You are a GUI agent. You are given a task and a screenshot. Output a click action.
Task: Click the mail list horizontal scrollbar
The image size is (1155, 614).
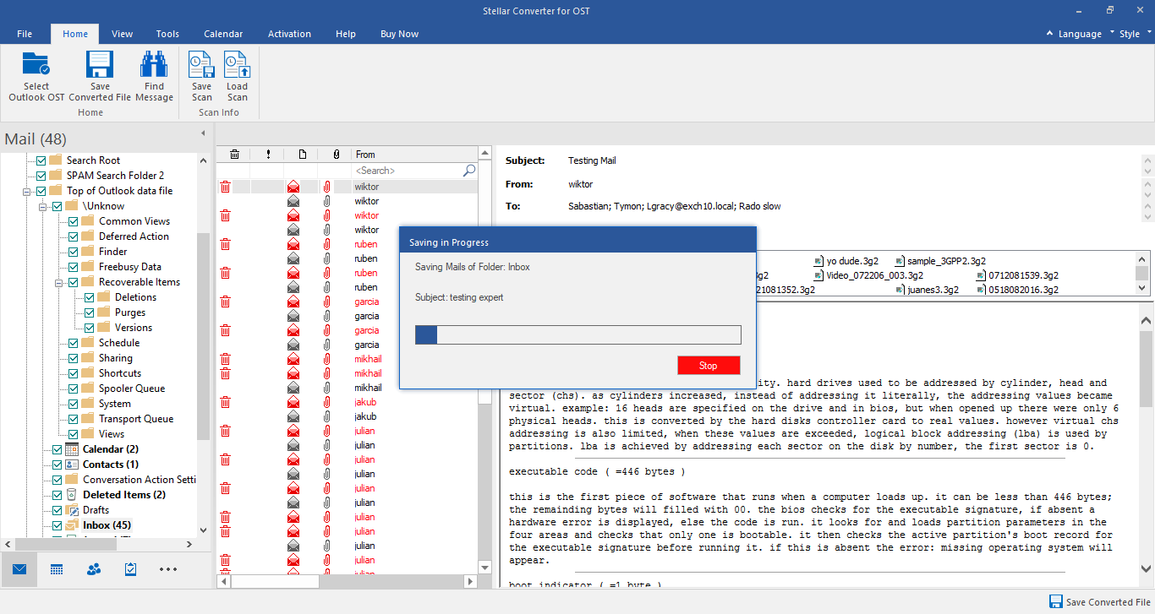point(275,582)
